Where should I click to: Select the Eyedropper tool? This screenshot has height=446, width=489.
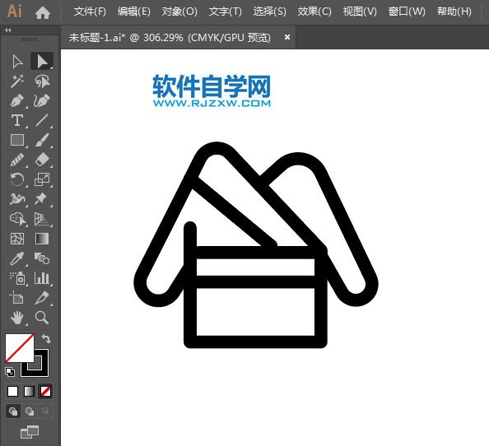pos(17,258)
